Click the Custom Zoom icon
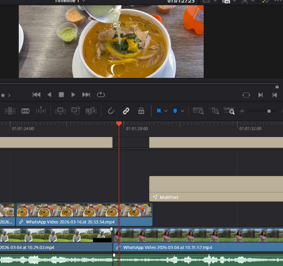The width and height of the screenshot is (283, 266). (x=229, y=111)
